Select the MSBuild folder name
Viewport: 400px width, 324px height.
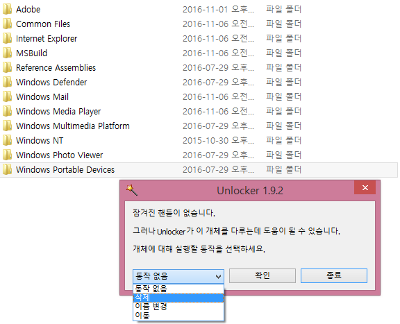(x=32, y=53)
